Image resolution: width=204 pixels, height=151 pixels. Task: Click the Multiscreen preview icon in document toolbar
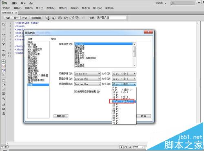point(48,18)
